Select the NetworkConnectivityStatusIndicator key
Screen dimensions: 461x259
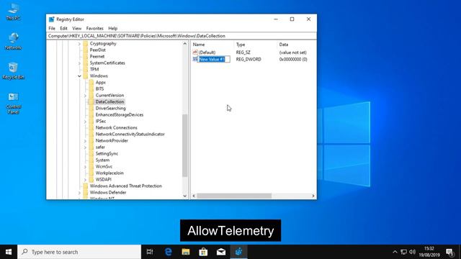[x=130, y=134]
